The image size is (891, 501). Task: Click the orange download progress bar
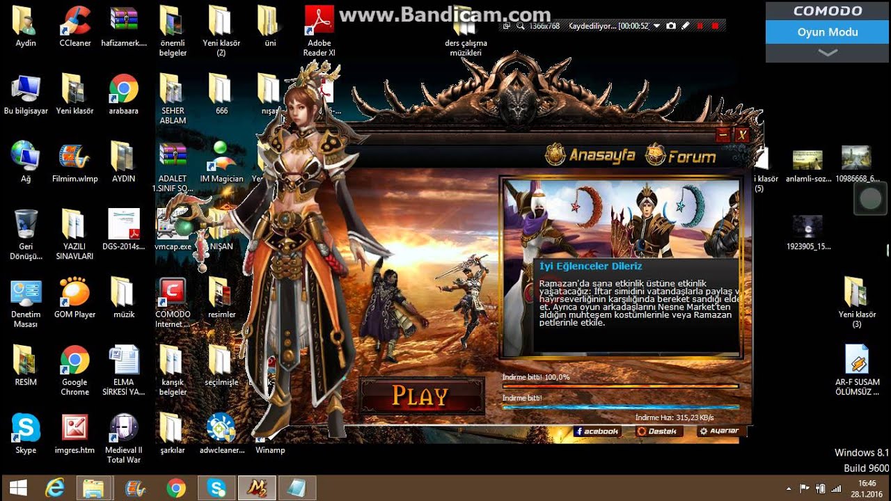[x=620, y=385]
